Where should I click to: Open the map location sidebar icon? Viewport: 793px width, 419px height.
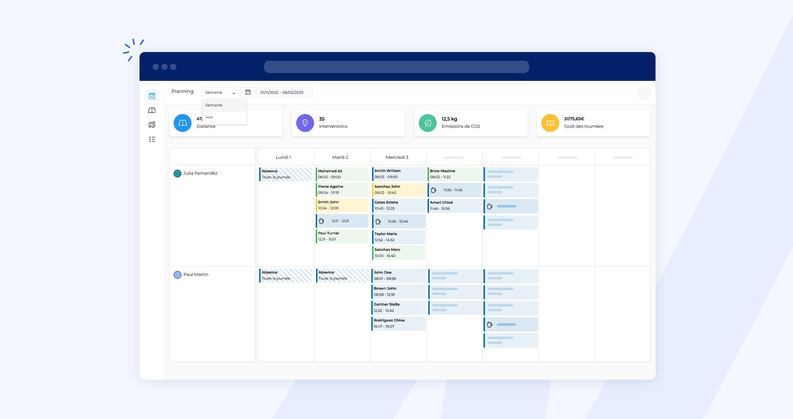(x=152, y=125)
